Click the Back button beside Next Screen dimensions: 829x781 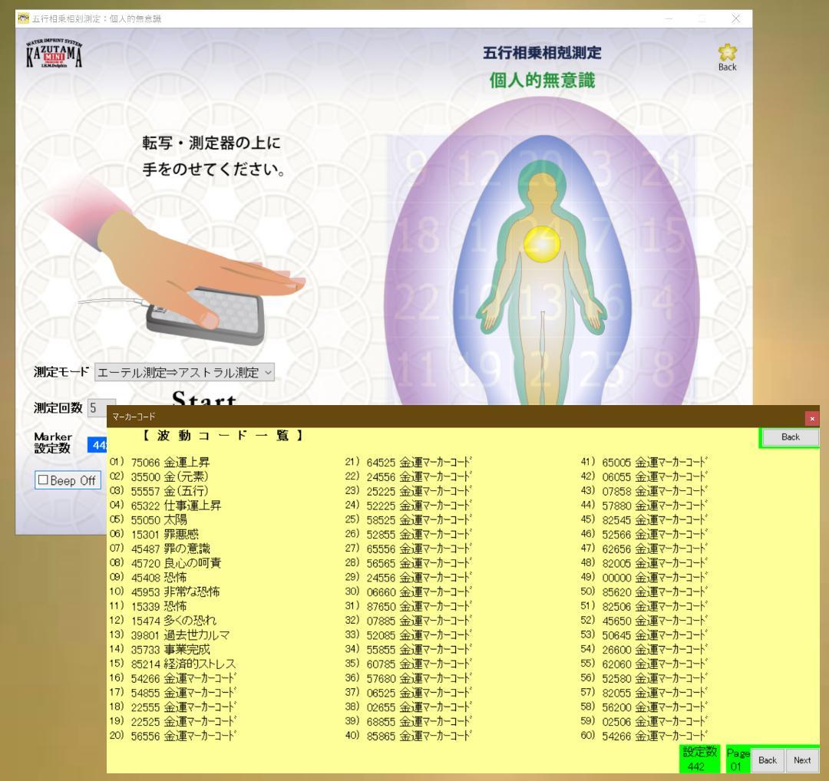point(767,760)
